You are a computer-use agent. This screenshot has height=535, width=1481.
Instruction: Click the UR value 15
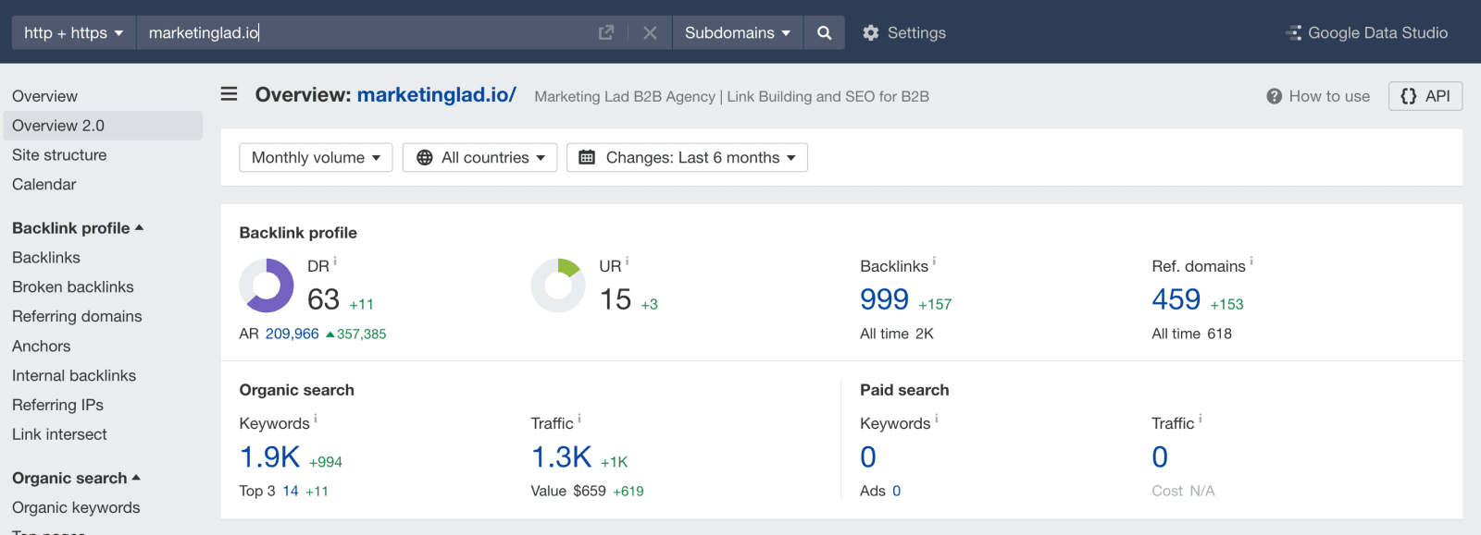click(616, 299)
